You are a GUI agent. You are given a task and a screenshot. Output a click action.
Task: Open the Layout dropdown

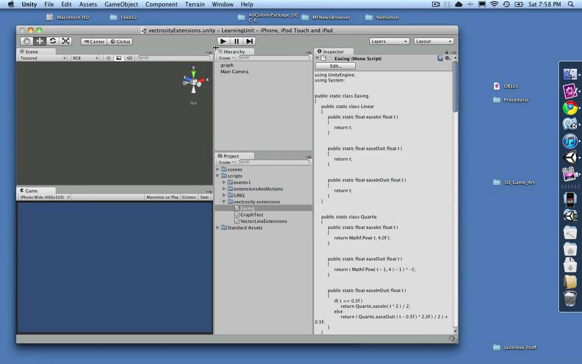pyautogui.click(x=433, y=41)
